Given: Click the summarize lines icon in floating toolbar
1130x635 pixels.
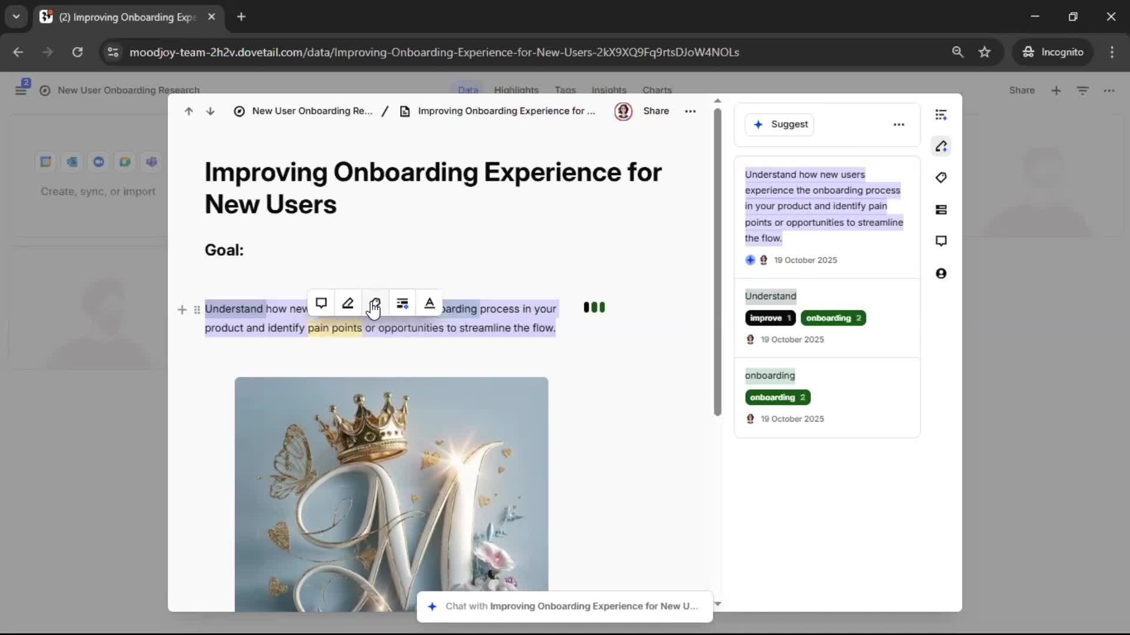Looking at the screenshot, I should pos(403,303).
